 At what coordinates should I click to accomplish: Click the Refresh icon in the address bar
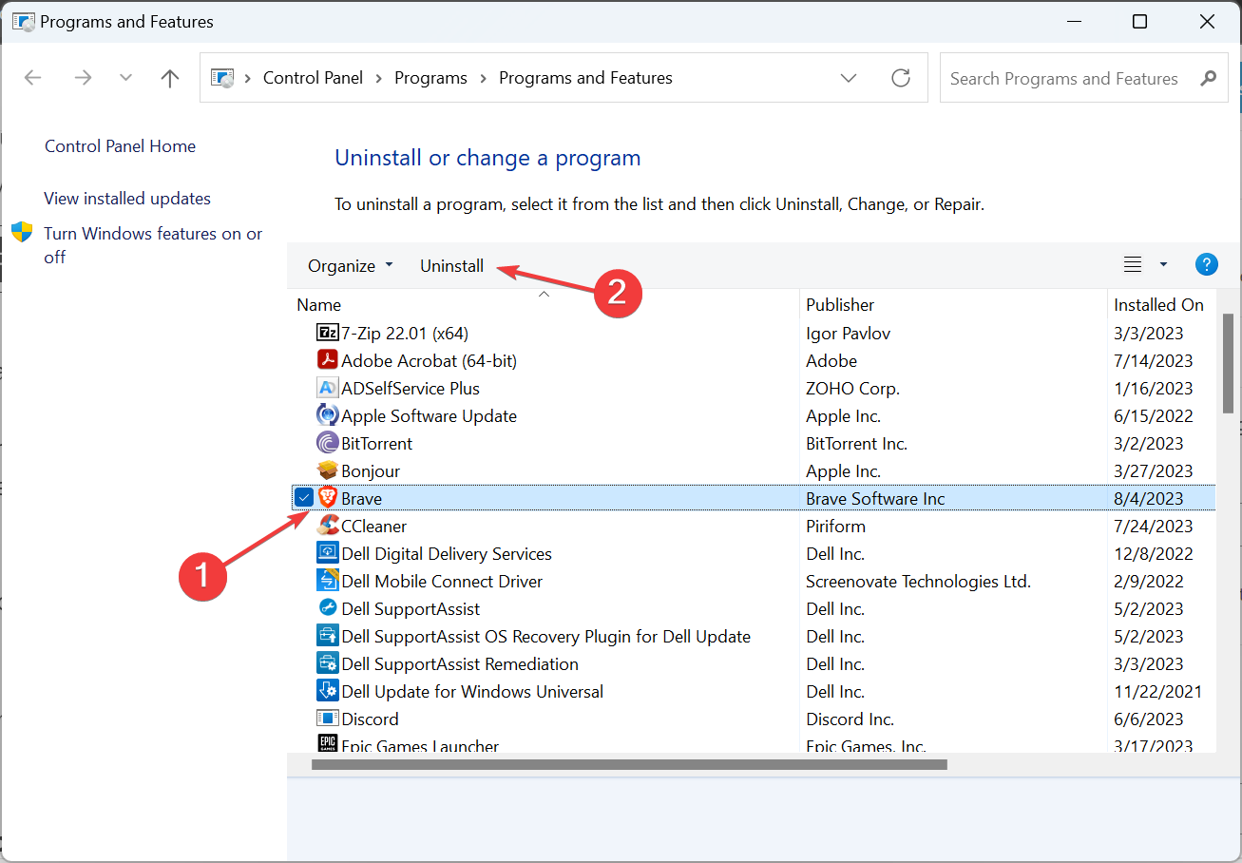(x=900, y=78)
